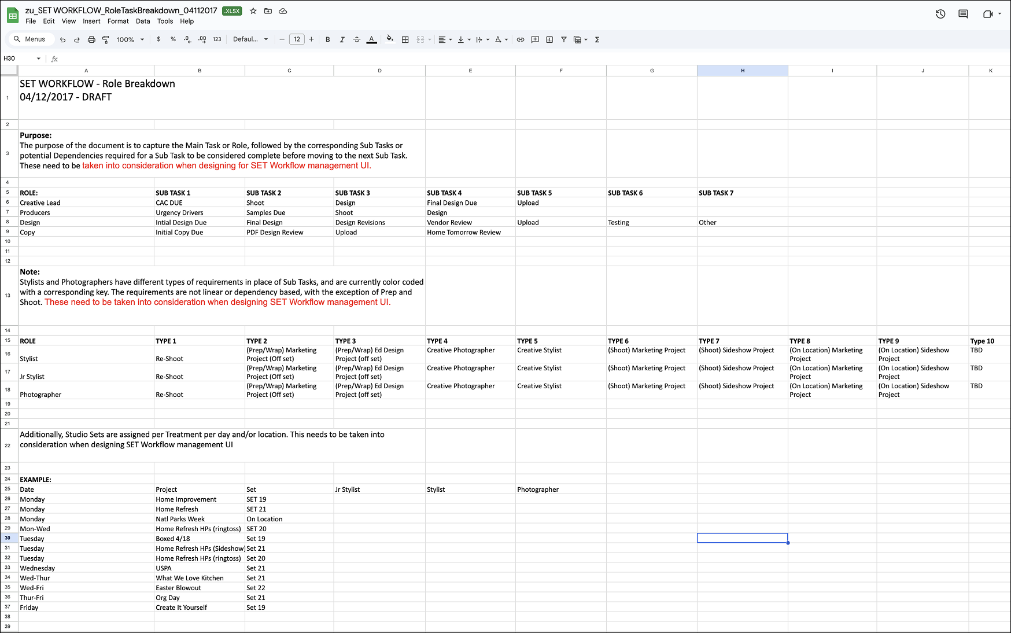The height and width of the screenshot is (633, 1011).
Task: Click the Insert chart icon
Action: point(549,39)
